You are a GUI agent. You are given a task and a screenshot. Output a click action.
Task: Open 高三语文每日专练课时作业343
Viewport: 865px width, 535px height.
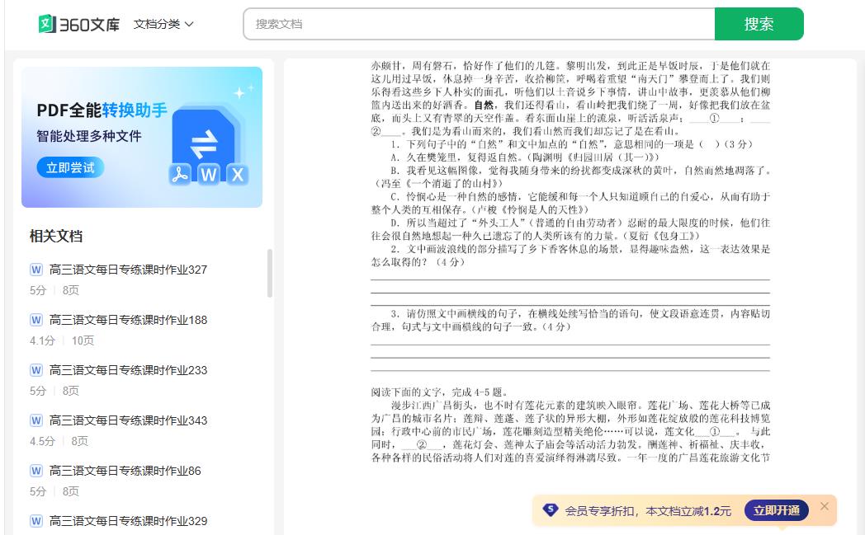tap(128, 420)
